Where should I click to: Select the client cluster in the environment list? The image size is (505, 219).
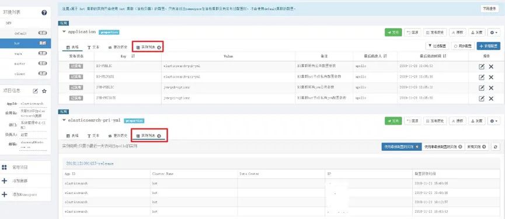click(x=26, y=74)
